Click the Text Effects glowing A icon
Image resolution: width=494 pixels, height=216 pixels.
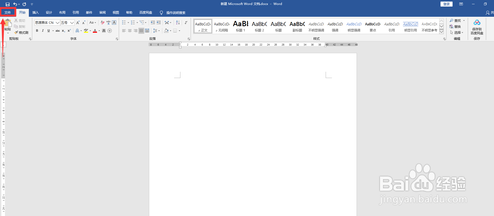point(77,31)
